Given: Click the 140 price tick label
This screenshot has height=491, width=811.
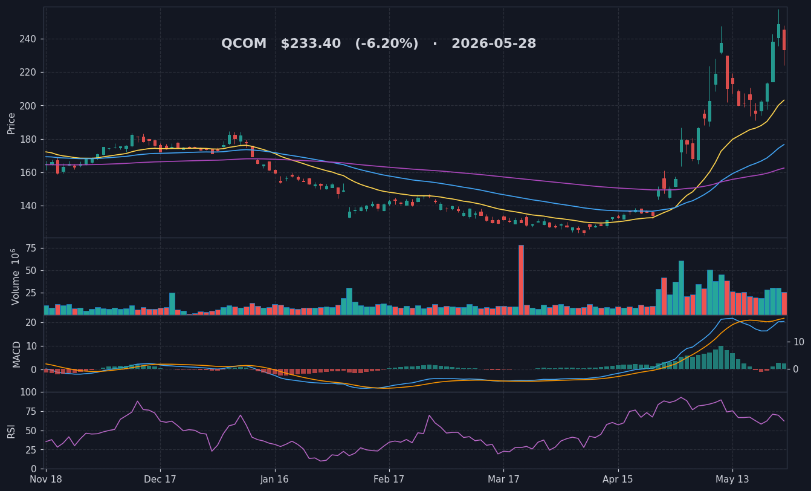Looking at the screenshot, I should pyautogui.click(x=28, y=206).
